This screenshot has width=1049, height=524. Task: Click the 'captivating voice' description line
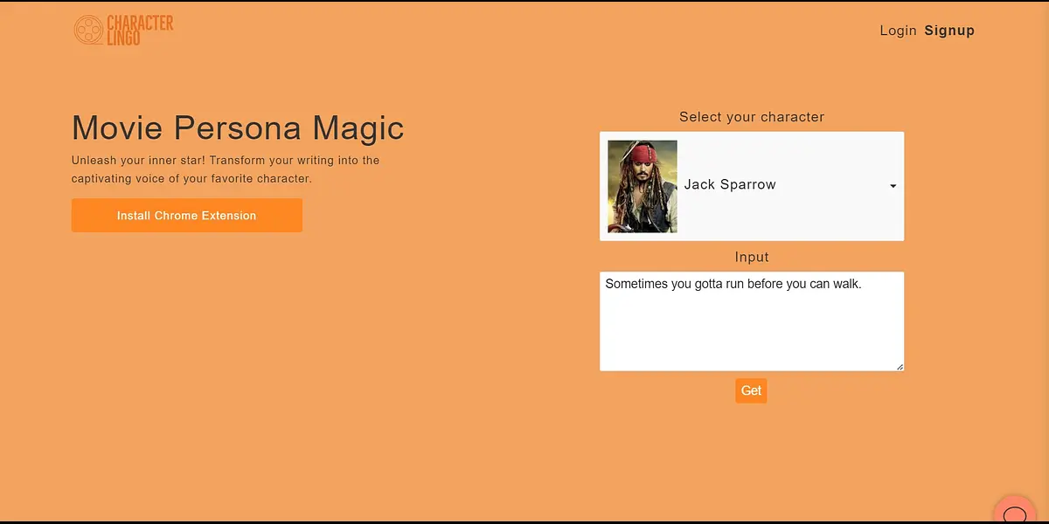(x=191, y=179)
